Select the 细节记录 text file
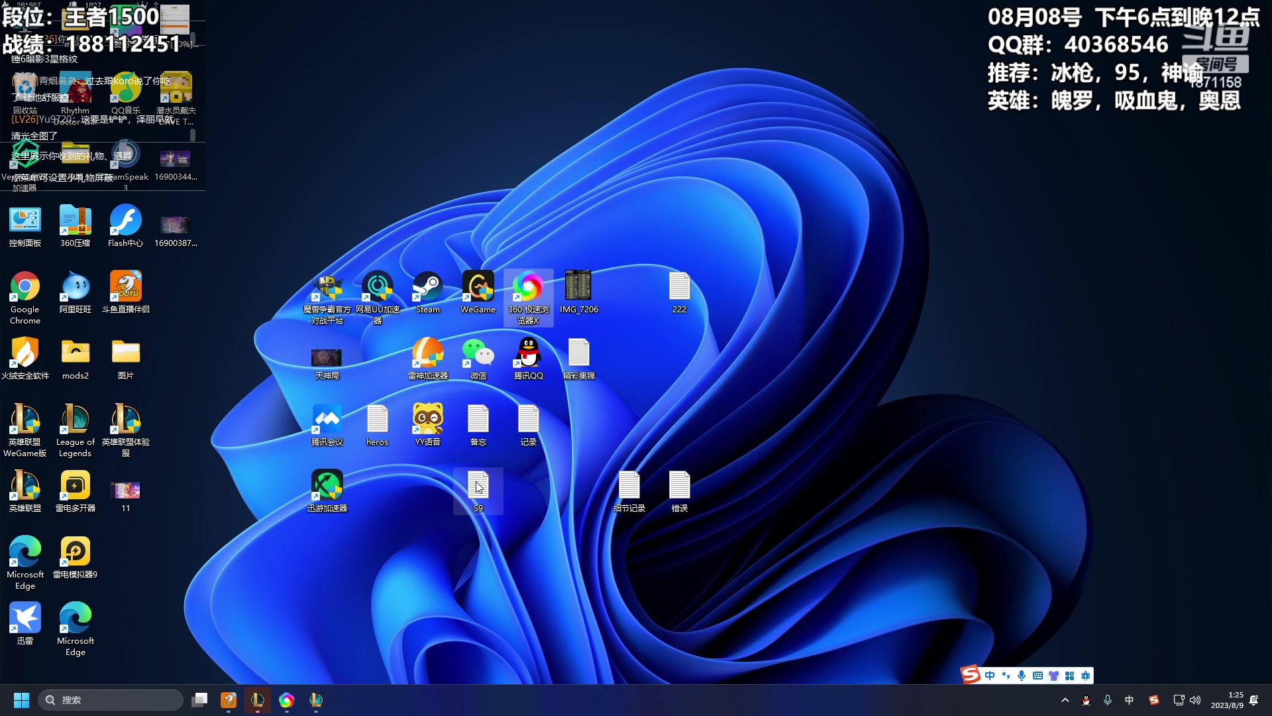The image size is (1272, 716). click(x=629, y=491)
